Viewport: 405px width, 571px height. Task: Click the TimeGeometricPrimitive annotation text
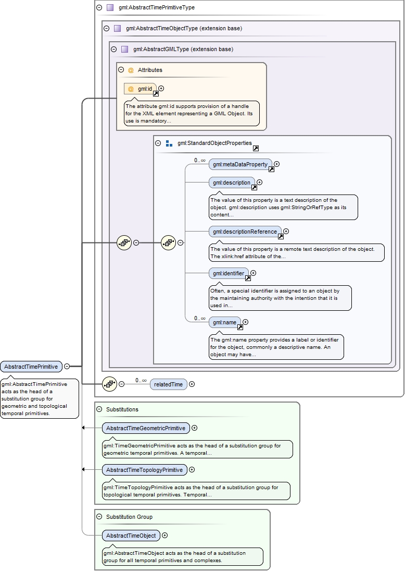197,449
